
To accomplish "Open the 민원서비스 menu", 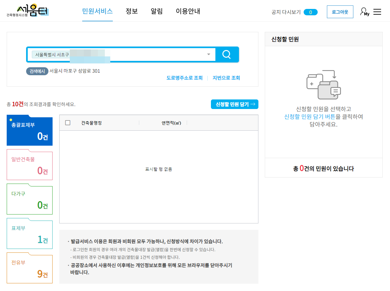I will click(x=97, y=11).
